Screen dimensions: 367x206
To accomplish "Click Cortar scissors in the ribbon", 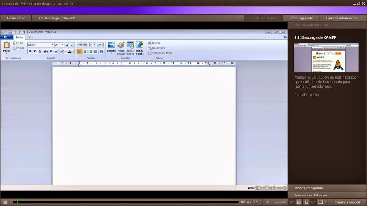I will click(18, 43).
